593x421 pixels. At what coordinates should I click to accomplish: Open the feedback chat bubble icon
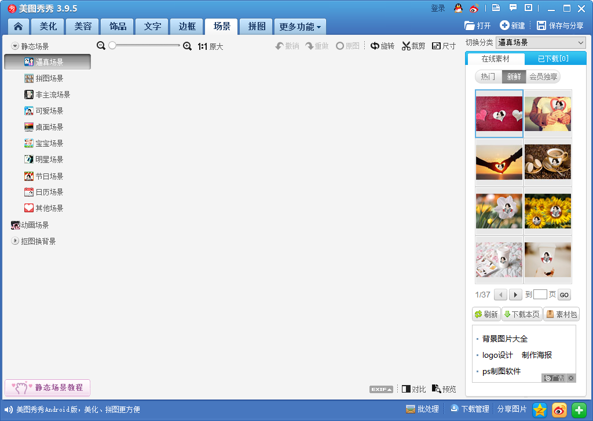tap(513, 8)
